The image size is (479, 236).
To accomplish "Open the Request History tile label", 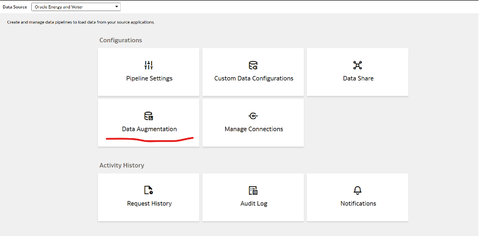I will click(x=149, y=203).
